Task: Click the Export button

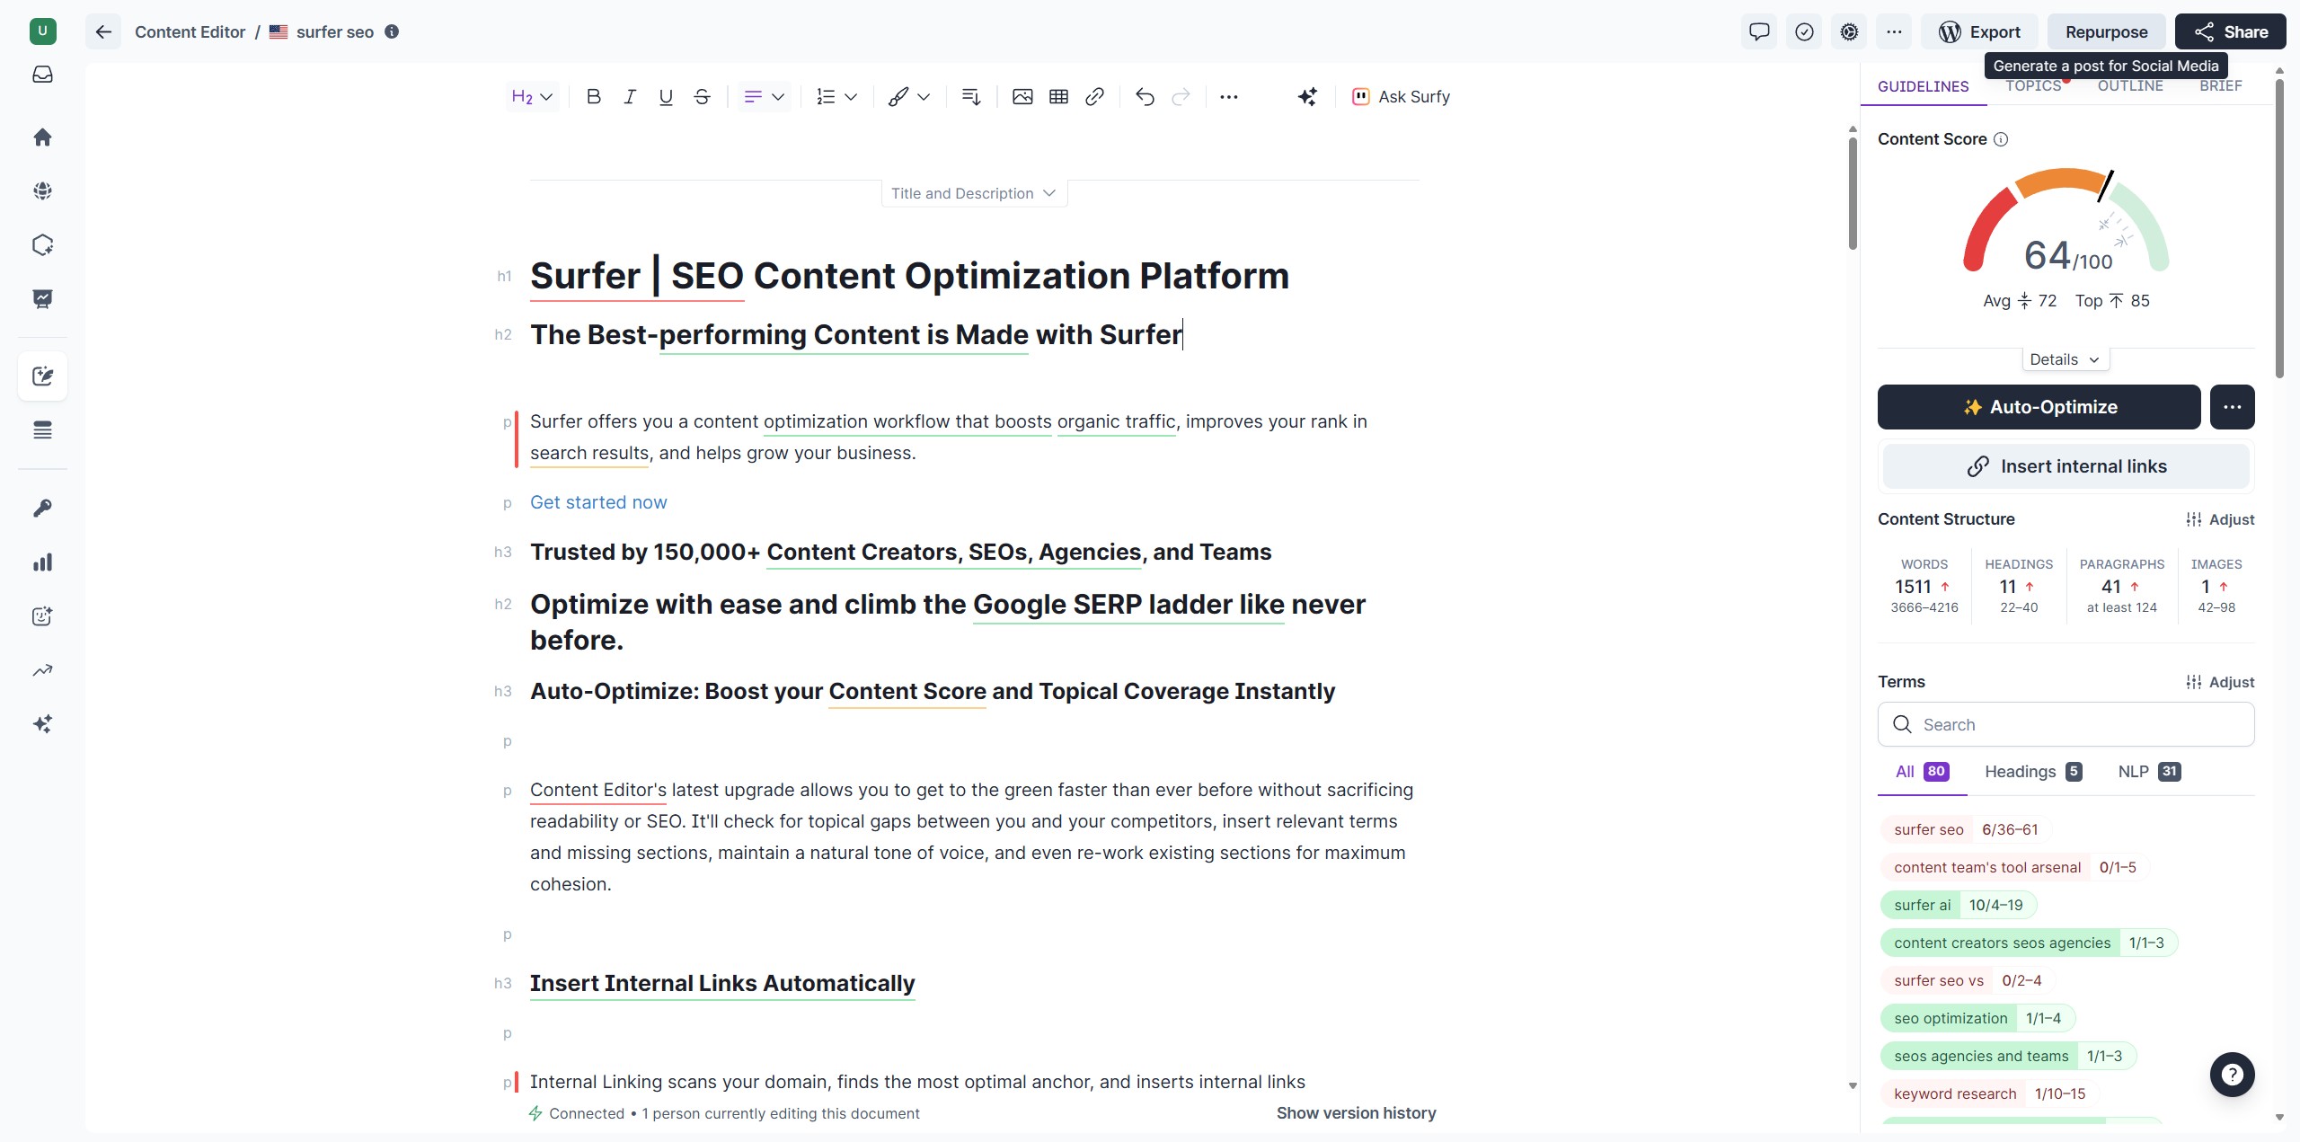Action: [x=1979, y=32]
